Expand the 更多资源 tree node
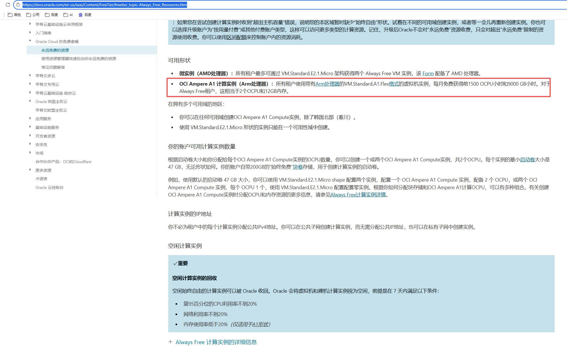Screen dimensions: 567x348 click(x=30, y=170)
